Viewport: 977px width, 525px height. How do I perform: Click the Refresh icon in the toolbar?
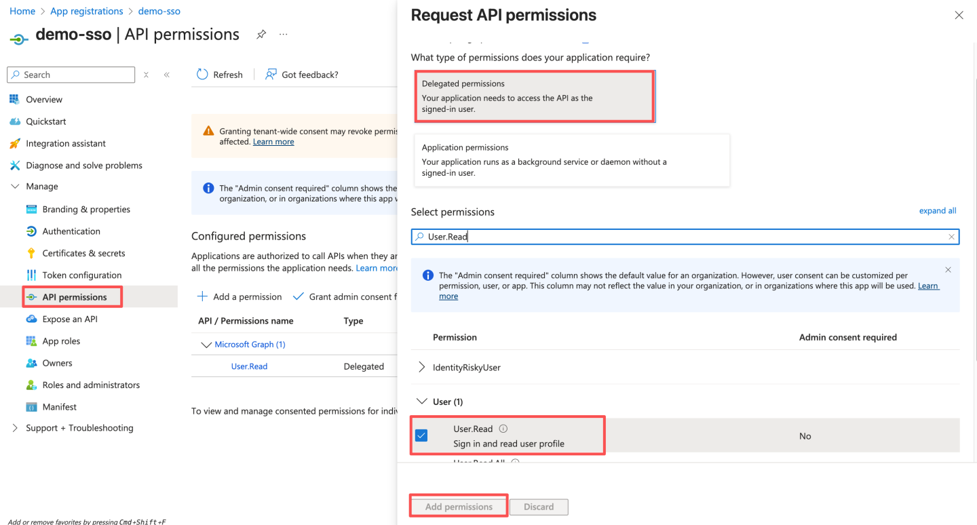202,75
